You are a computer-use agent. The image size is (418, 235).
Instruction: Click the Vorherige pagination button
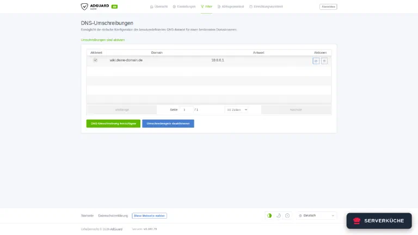[122, 110]
